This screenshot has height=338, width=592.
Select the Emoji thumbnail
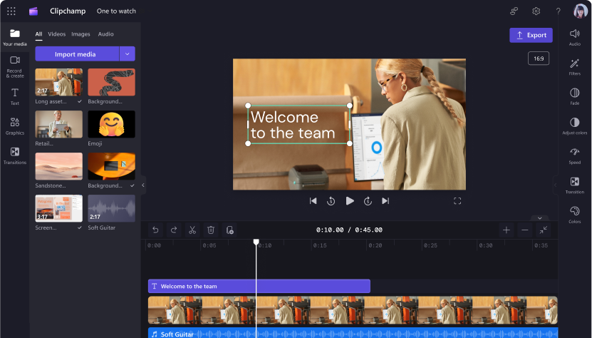111,124
